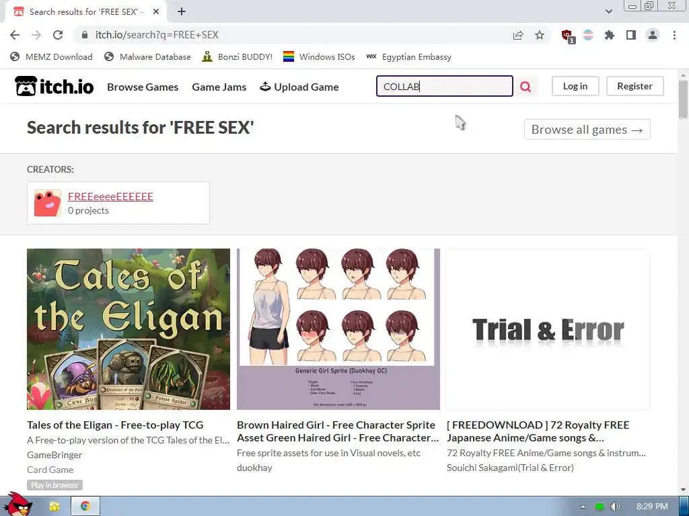Click the 'Card Game' genre text

50,470
